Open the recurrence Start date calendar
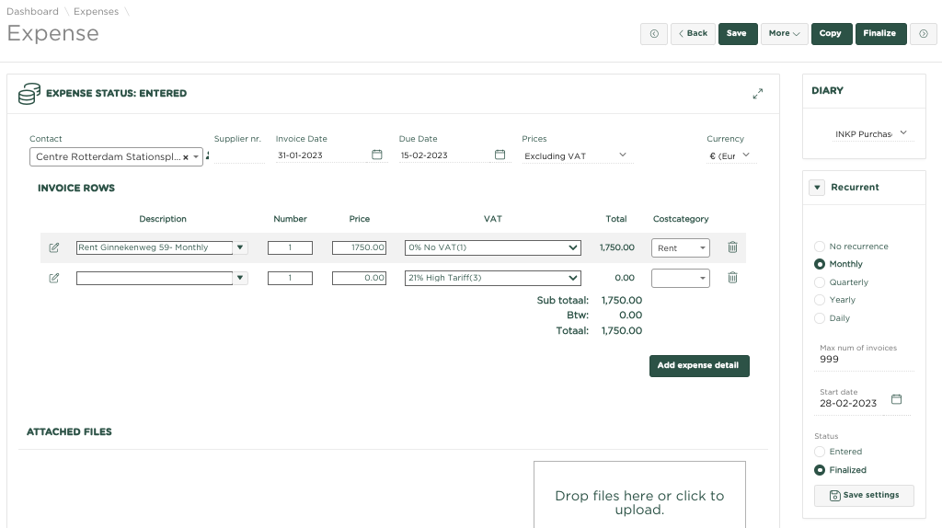The height and width of the screenshot is (528, 942). coord(897,400)
